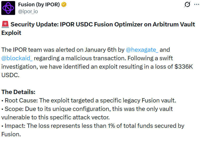Screen dimensions: 201x141
Task: Click the gold verified badge
Action: (x=64, y=5)
